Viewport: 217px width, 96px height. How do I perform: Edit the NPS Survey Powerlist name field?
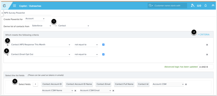point(28,13)
